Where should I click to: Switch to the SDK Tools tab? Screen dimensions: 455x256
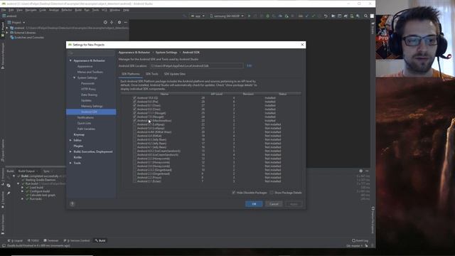151,74
